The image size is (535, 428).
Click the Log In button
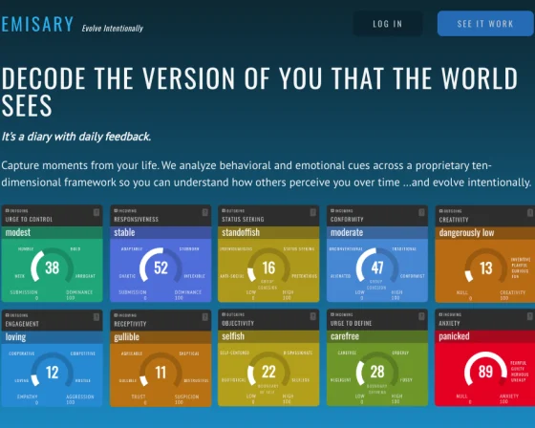click(x=388, y=24)
